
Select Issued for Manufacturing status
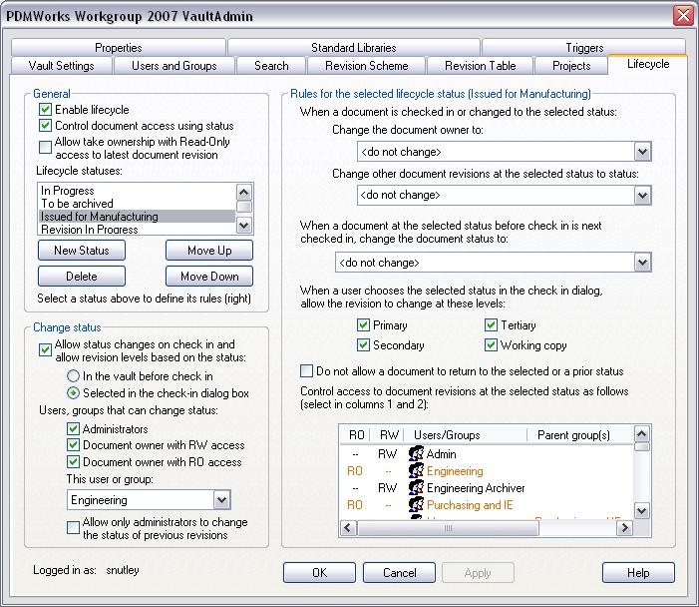pos(137,217)
